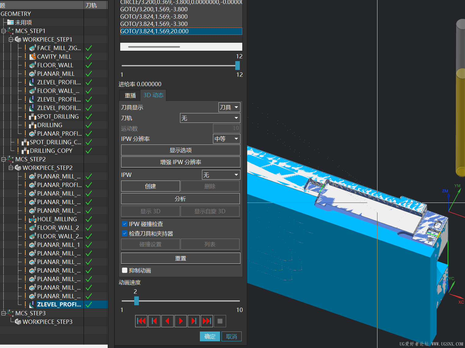465x348 pixels.
Task: Collapse the MCS_STEP2 tree node
Action: 4,159
